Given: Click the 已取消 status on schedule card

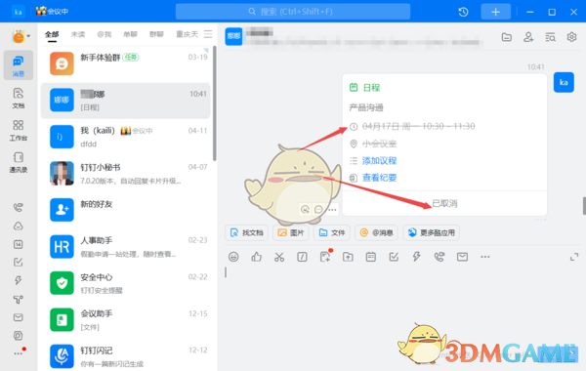Looking at the screenshot, I should coord(444,203).
